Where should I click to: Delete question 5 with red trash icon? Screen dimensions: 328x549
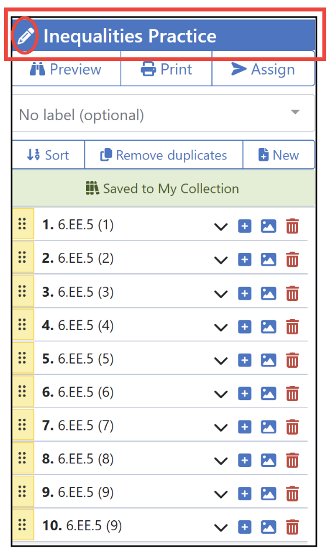click(x=292, y=360)
